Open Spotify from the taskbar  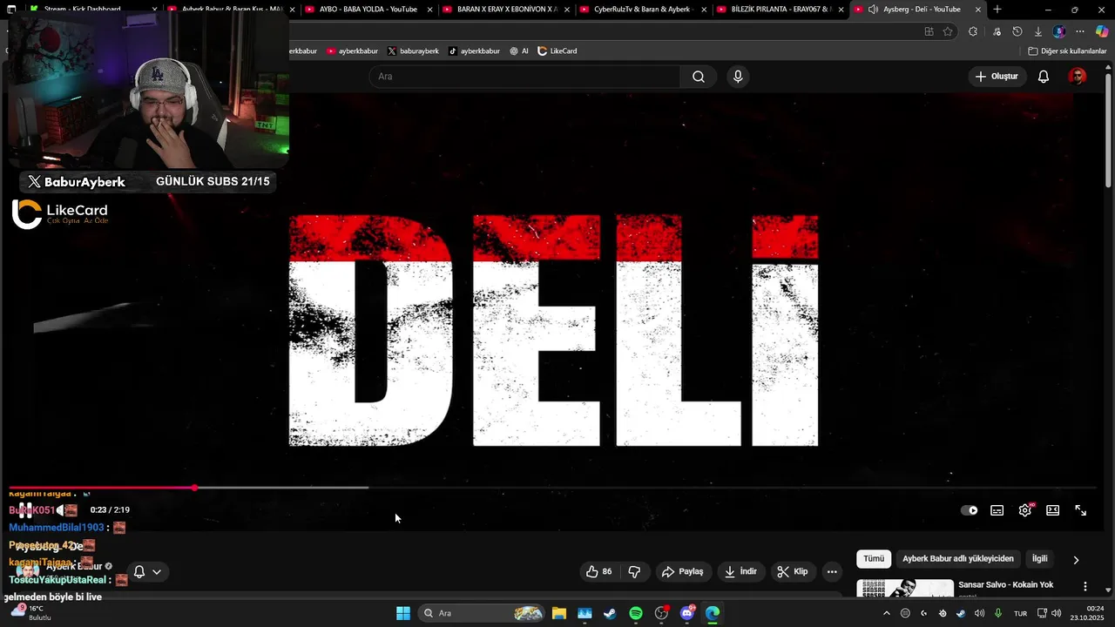[x=636, y=613]
